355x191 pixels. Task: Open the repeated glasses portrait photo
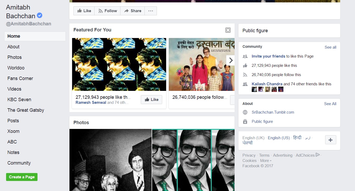(x=193, y=160)
